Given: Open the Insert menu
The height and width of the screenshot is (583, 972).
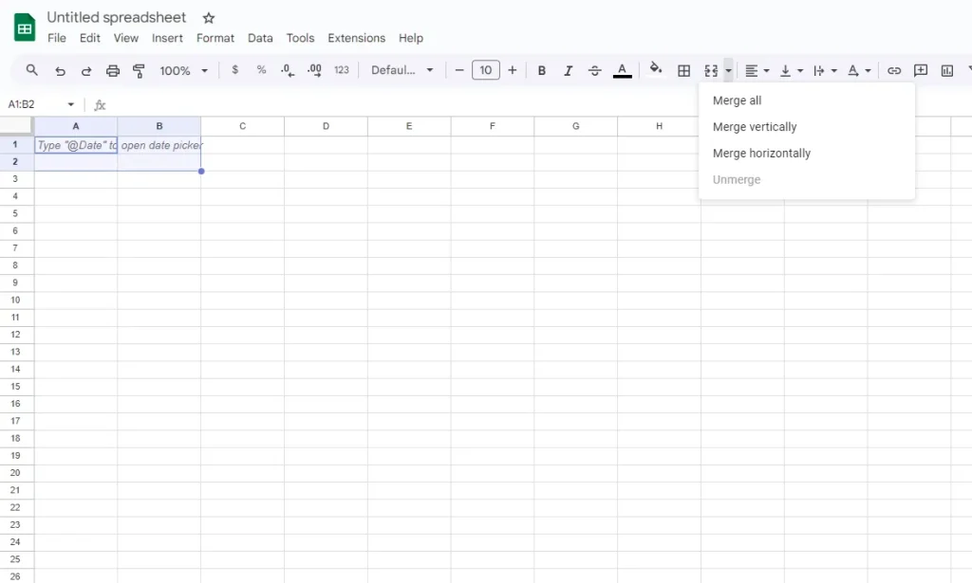Looking at the screenshot, I should (167, 38).
